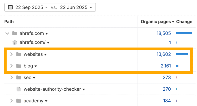The width and height of the screenshot is (197, 106).
Task: Collapse the ahrefs.com tree row
Action: click(x=7, y=33)
